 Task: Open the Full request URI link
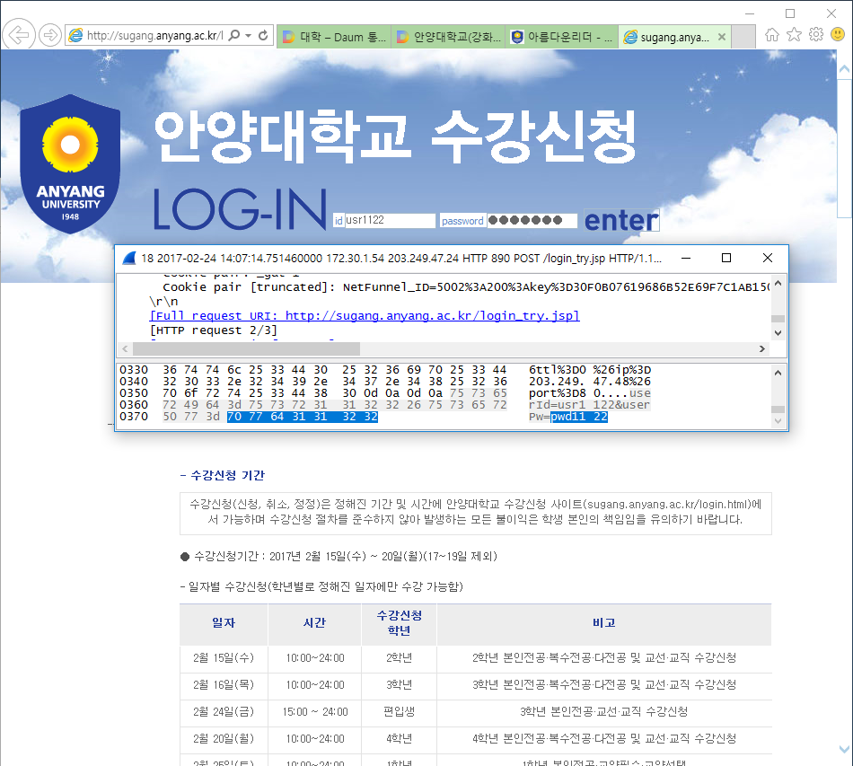[365, 316]
